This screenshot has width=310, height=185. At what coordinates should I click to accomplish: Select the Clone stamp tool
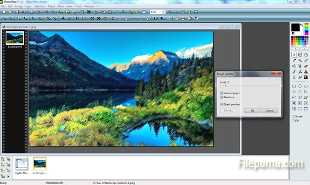(306, 72)
